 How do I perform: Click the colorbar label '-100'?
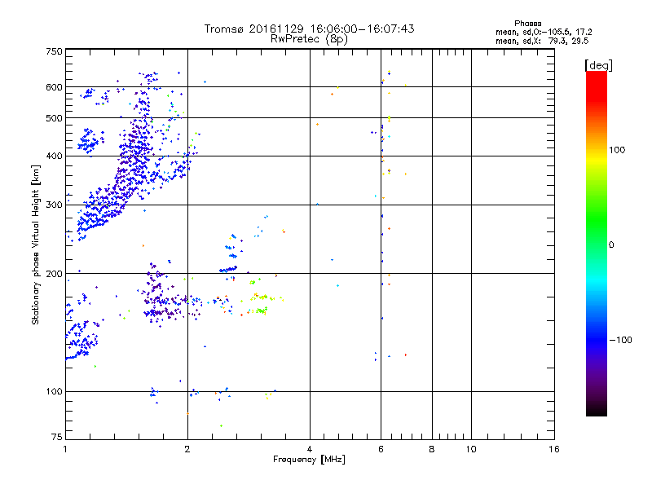coord(621,340)
